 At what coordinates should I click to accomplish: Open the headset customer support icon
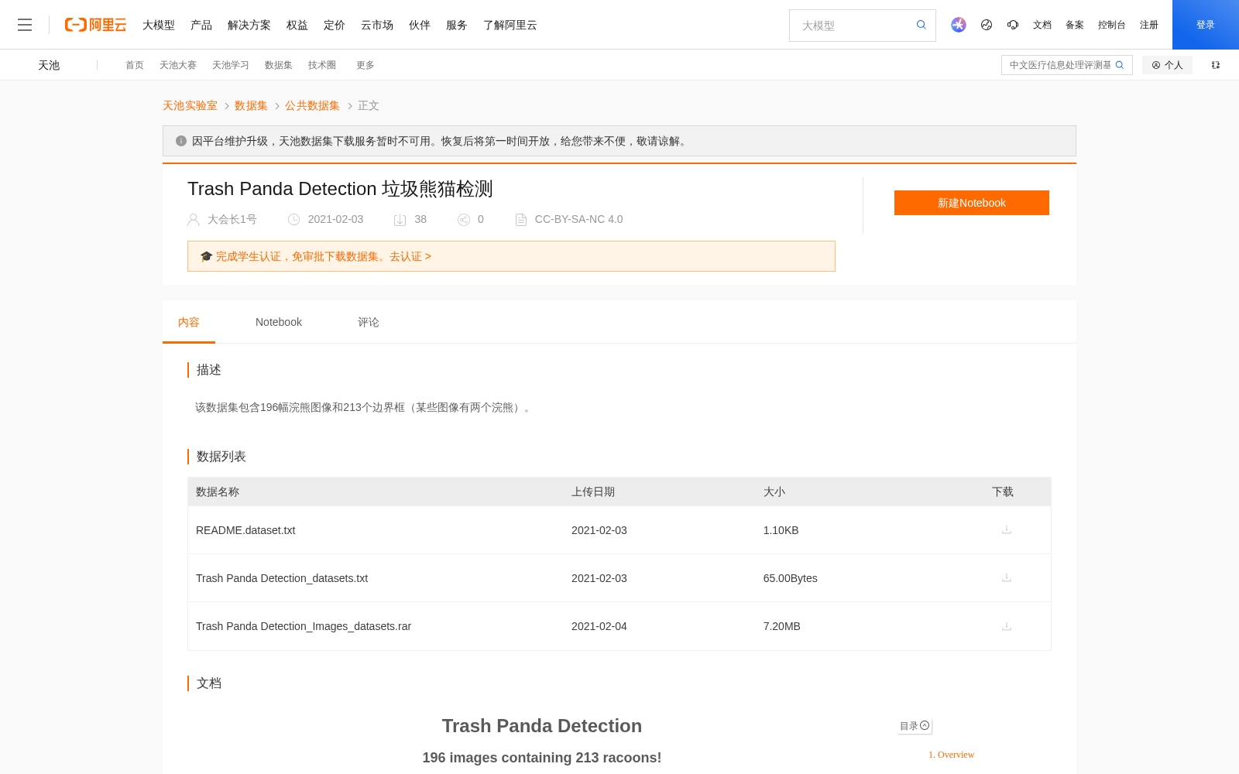(x=1013, y=25)
